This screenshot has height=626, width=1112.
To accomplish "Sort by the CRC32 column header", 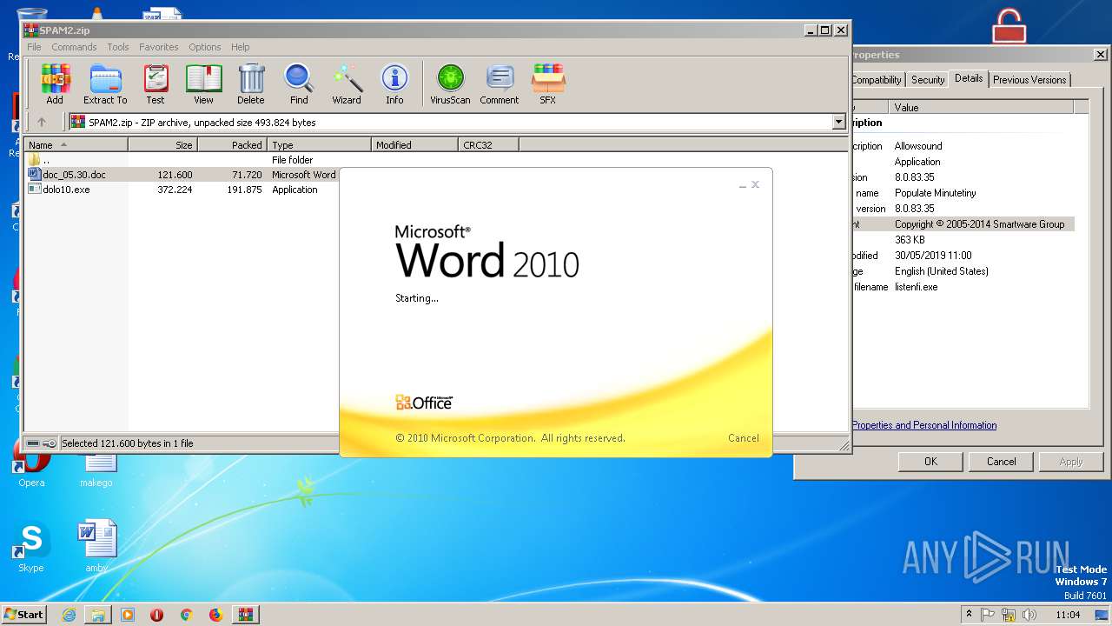I will [x=488, y=145].
